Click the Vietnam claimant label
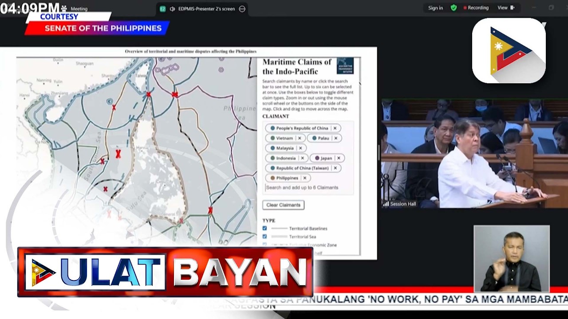 pyautogui.click(x=284, y=138)
